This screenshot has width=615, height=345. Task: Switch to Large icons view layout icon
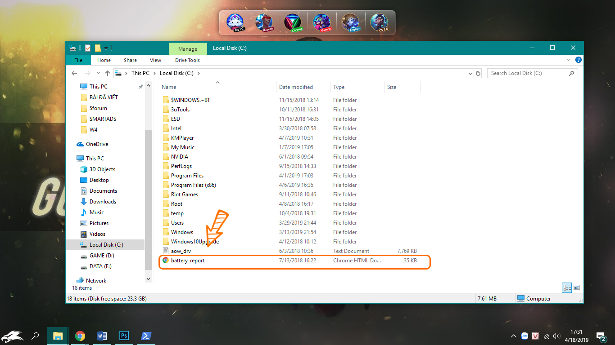[x=577, y=287]
